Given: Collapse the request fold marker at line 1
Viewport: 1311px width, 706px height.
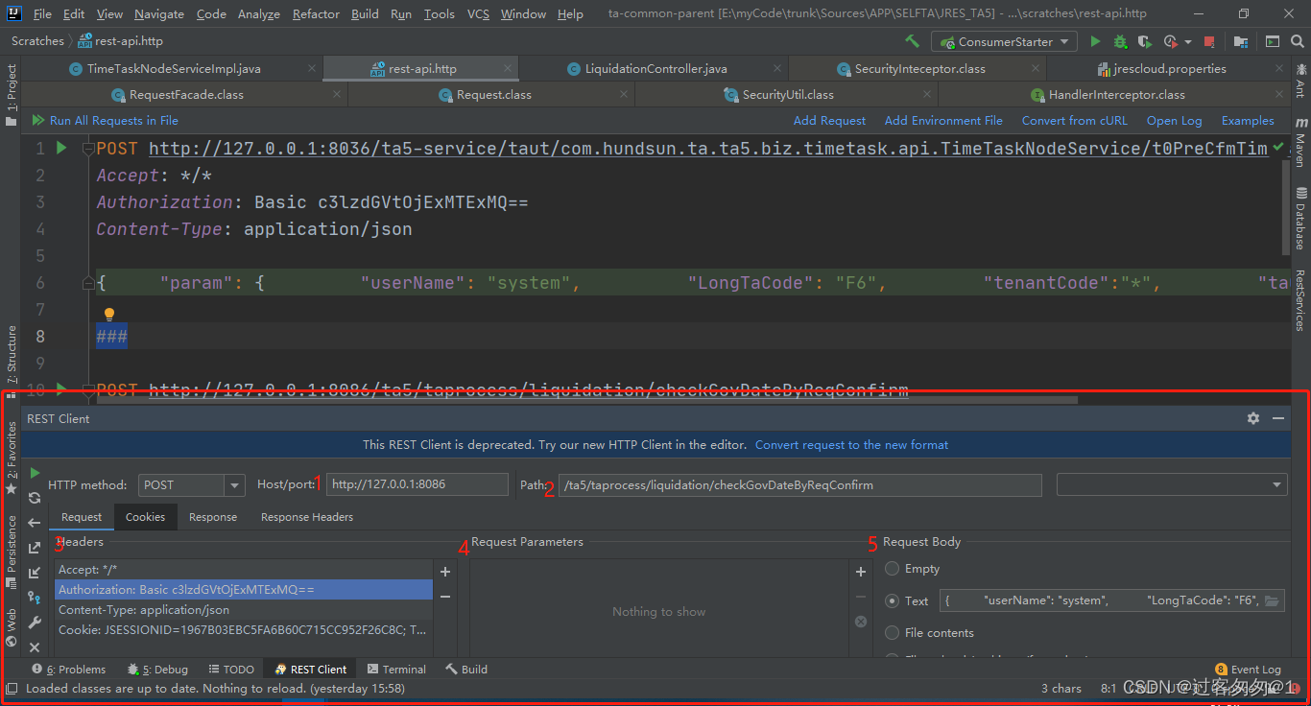Looking at the screenshot, I should click(x=88, y=149).
